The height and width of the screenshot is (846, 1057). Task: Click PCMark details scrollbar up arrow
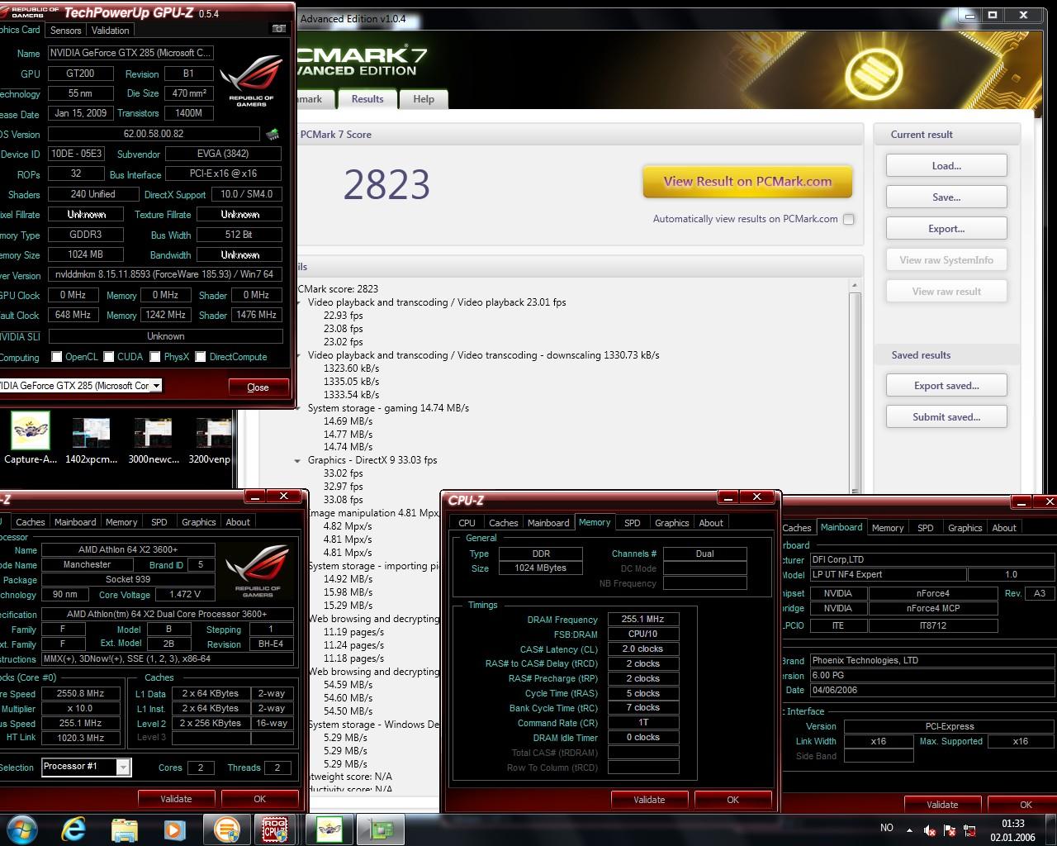point(855,285)
